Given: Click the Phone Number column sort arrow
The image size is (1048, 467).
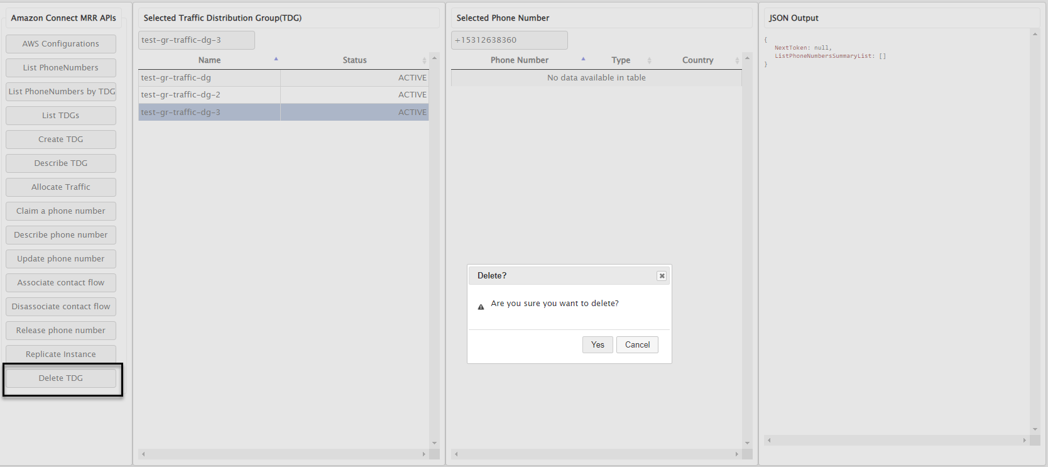Looking at the screenshot, I should pyautogui.click(x=583, y=59).
